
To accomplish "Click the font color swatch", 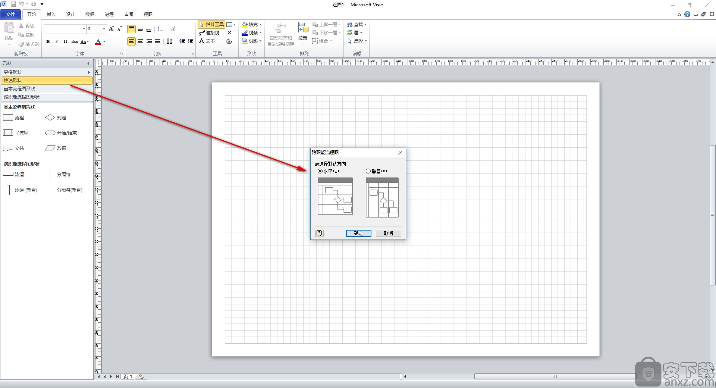I will 98,42.
